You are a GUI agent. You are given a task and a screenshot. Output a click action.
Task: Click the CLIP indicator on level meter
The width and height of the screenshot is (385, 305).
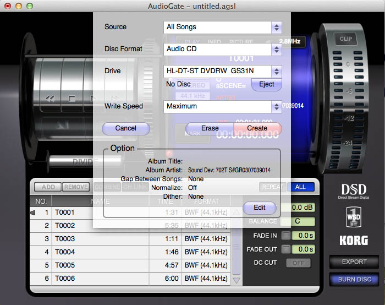click(x=345, y=39)
